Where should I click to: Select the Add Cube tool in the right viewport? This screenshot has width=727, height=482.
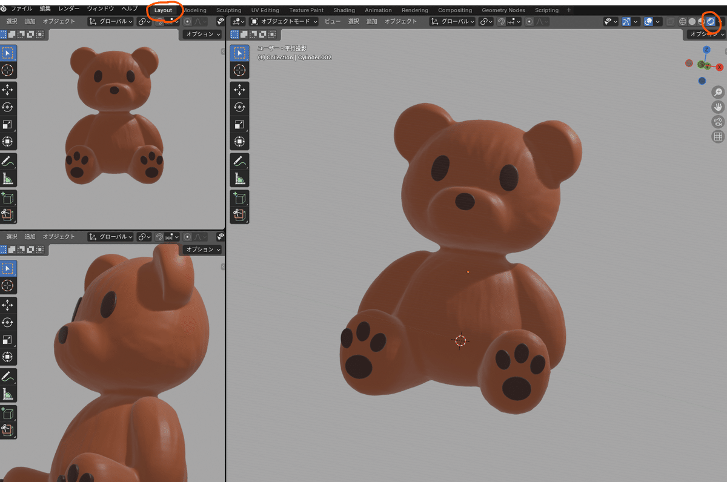point(239,197)
